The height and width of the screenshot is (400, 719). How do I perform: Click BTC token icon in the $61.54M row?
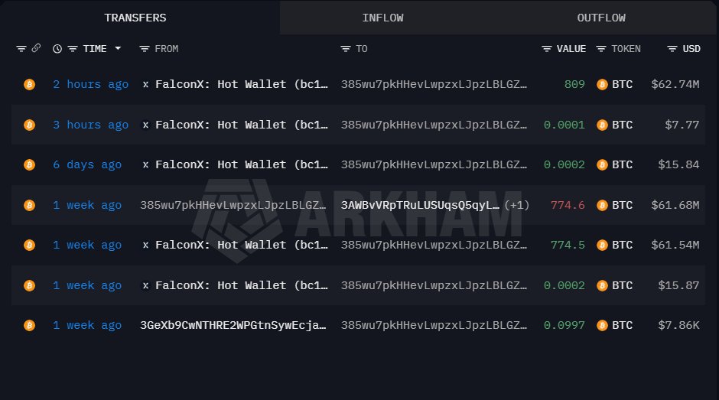[x=602, y=245]
